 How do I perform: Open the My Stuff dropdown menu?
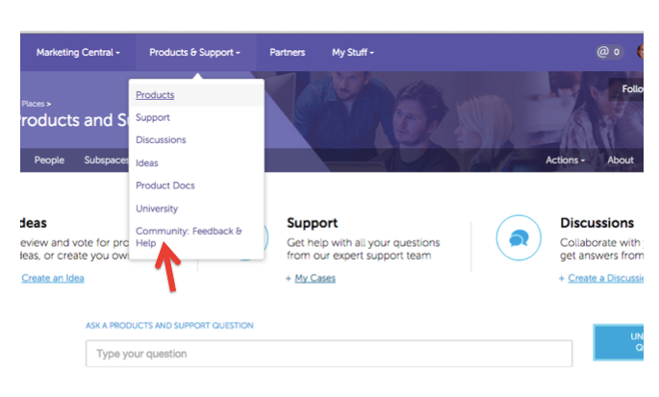point(353,53)
